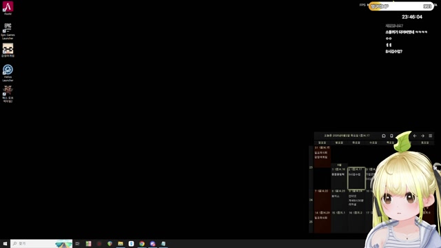Open the red A-logo desktop shortcut
This screenshot has height=248, width=441.
(8, 8)
